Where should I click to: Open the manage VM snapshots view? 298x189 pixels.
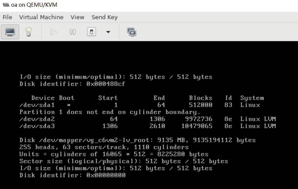click(131, 32)
